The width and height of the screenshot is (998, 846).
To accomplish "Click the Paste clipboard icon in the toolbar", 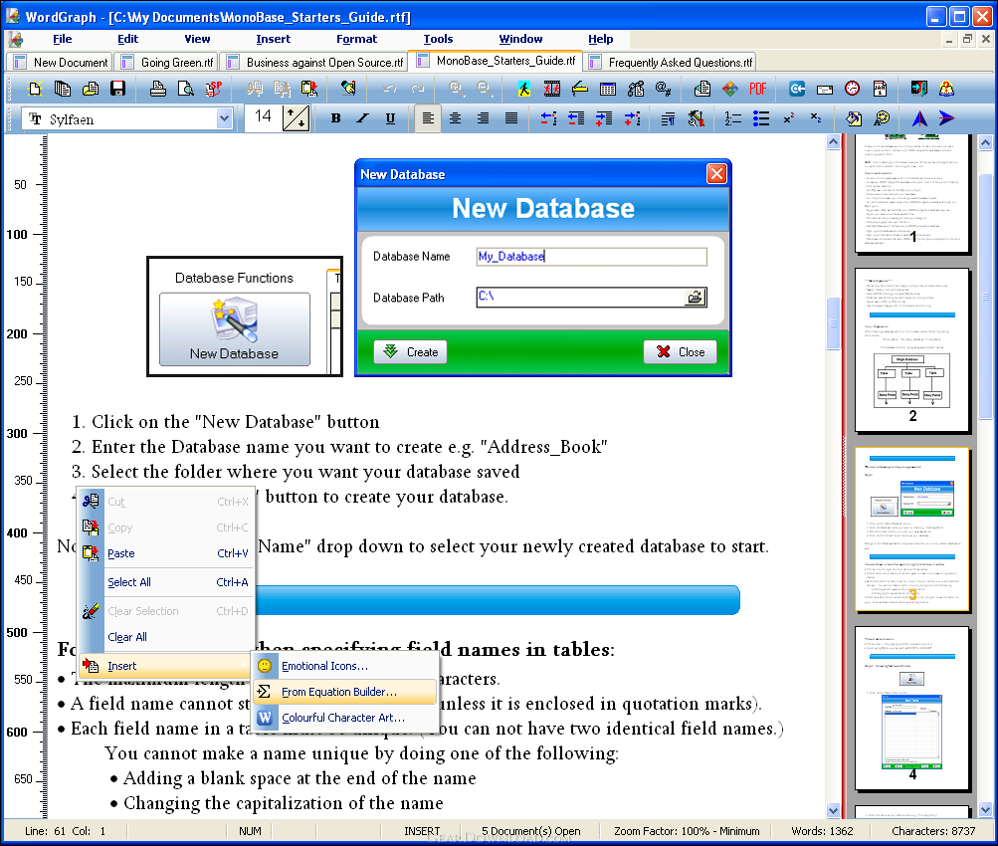I will [310, 89].
